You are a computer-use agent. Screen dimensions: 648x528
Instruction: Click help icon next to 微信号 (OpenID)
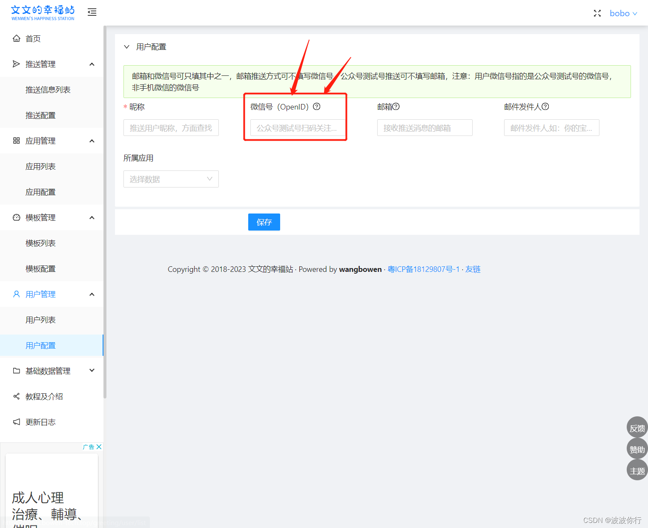pos(317,107)
